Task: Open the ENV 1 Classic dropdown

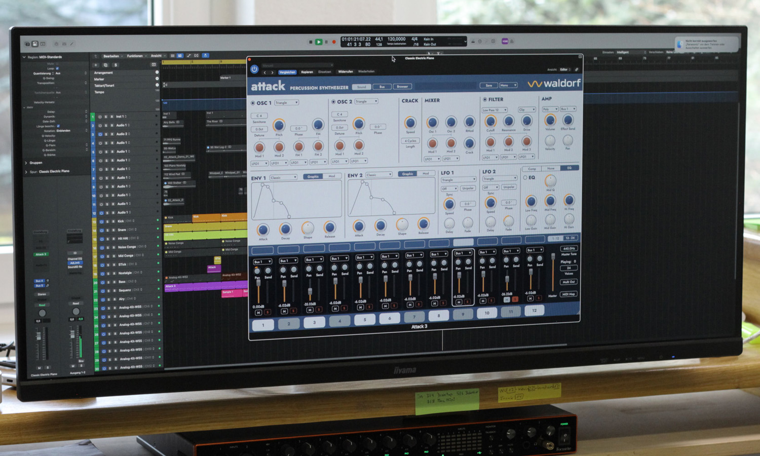Action: (x=283, y=178)
